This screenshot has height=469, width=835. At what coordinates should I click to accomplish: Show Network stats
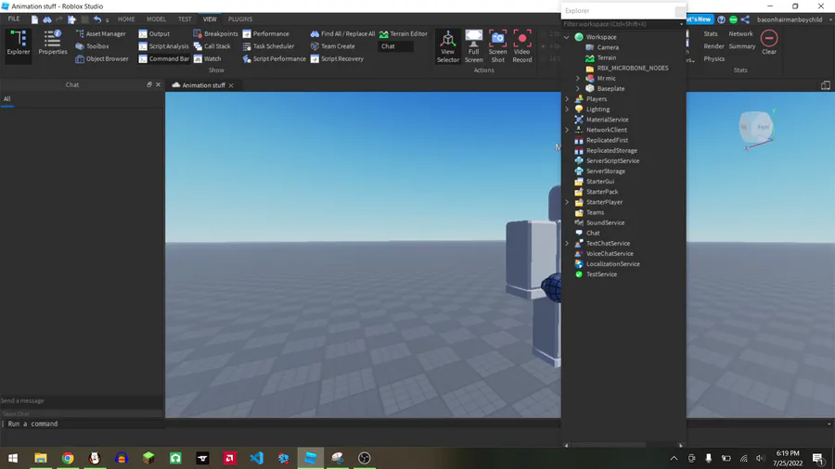tap(740, 33)
